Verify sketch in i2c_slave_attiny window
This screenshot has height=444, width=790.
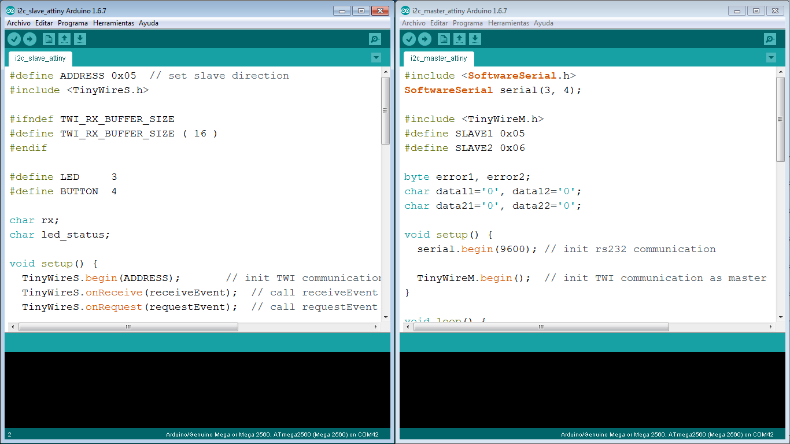click(14, 39)
